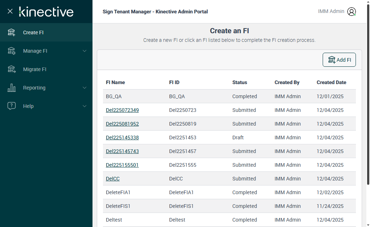Click the Migrate FI icon
The height and width of the screenshot is (227, 370).
pos(12,69)
